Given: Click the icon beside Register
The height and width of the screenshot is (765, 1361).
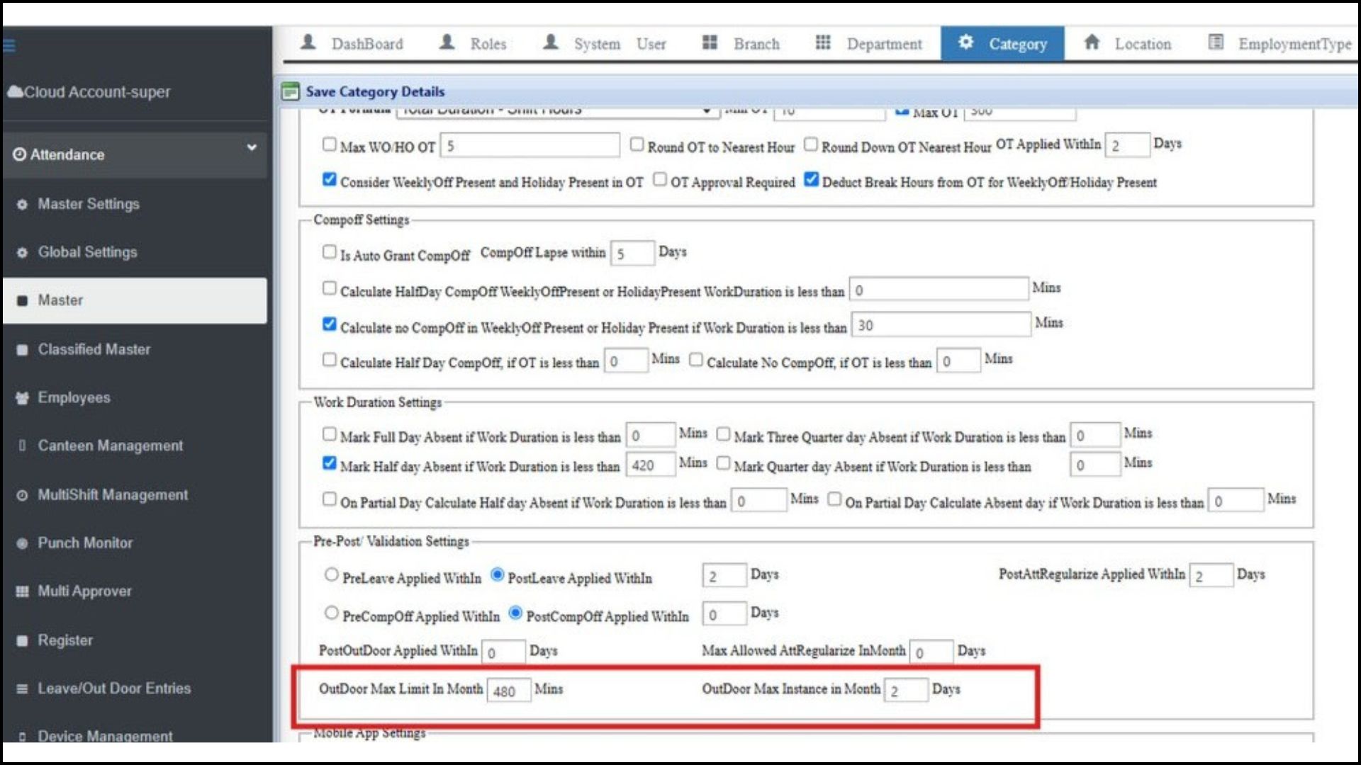Looking at the screenshot, I should (22, 640).
